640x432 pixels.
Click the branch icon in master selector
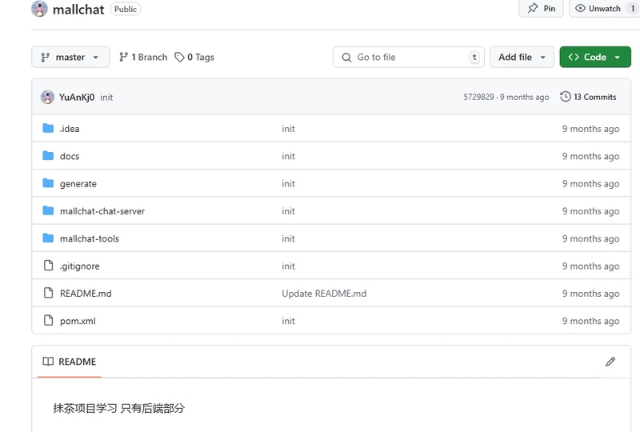(x=46, y=57)
